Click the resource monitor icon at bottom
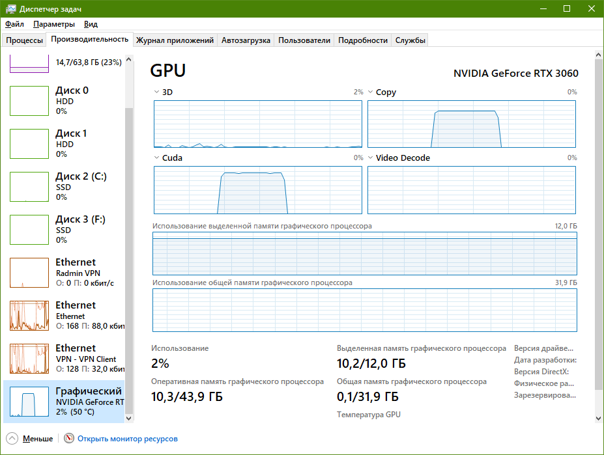 point(68,439)
